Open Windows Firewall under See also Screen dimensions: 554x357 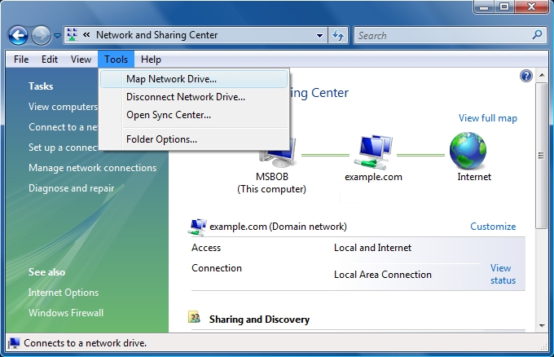66,313
